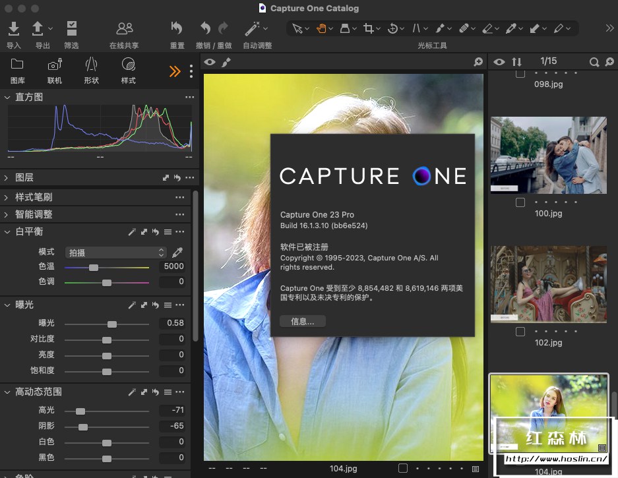Pick the white balance eyedropper beside 拍摄

click(x=177, y=253)
